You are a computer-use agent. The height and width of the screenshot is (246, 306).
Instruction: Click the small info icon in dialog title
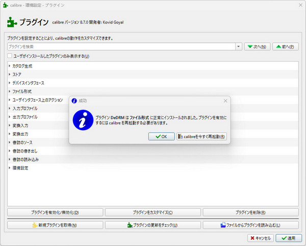(x=74, y=101)
